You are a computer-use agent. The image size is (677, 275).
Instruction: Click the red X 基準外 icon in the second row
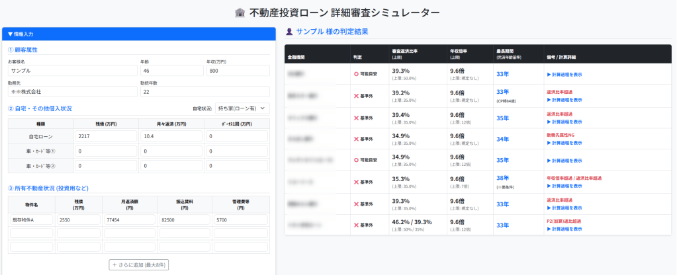tap(356, 95)
